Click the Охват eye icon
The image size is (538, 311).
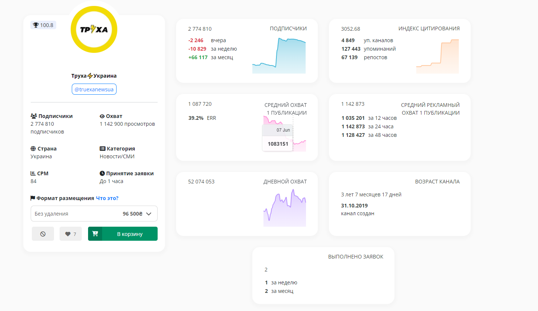click(102, 116)
